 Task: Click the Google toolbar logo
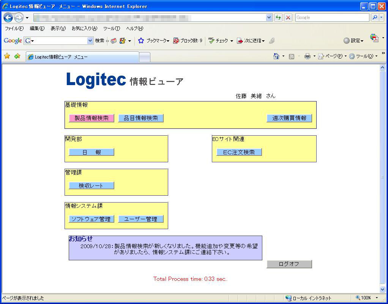(x=13, y=41)
